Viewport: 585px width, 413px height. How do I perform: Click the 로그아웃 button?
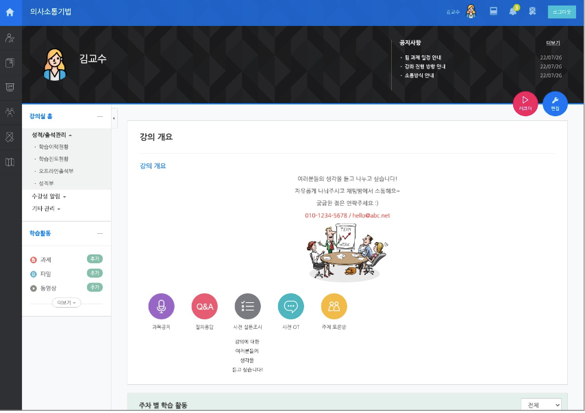[562, 12]
